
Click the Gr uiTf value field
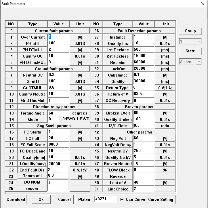pos(58,81)
